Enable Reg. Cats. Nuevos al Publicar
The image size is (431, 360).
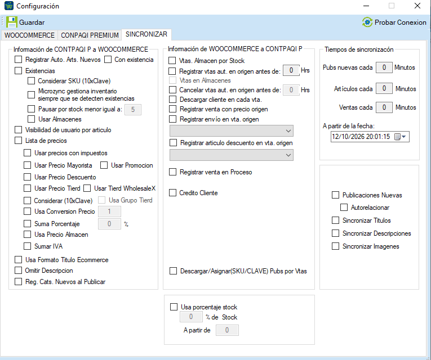click(x=19, y=281)
